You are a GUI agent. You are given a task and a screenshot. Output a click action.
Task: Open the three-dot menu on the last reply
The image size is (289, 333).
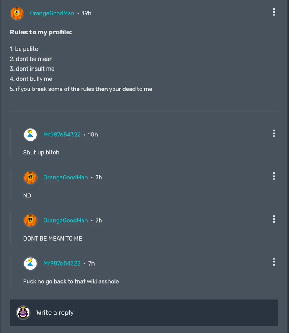tap(274, 262)
